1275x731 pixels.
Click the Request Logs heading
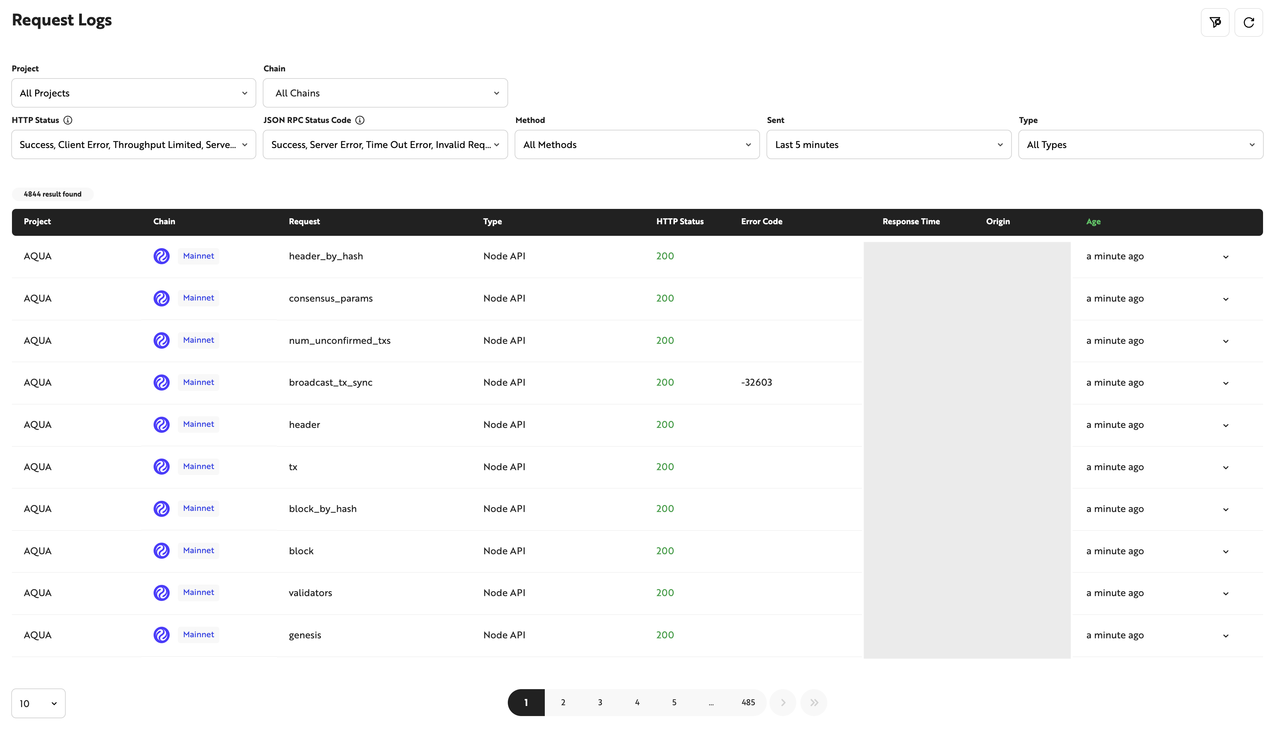point(62,20)
